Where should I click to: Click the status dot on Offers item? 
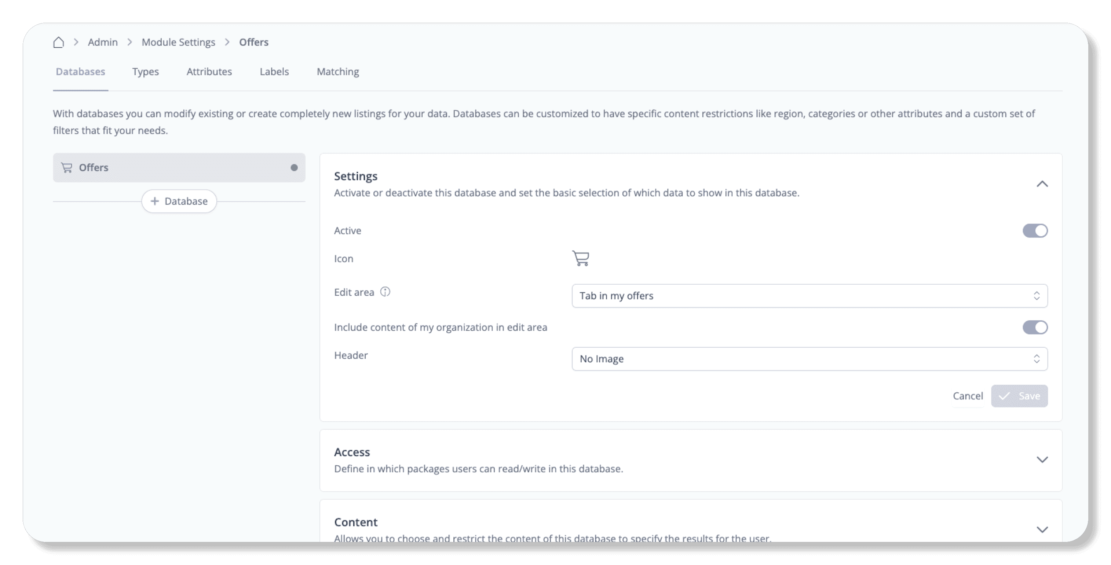pyautogui.click(x=294, y=168)
